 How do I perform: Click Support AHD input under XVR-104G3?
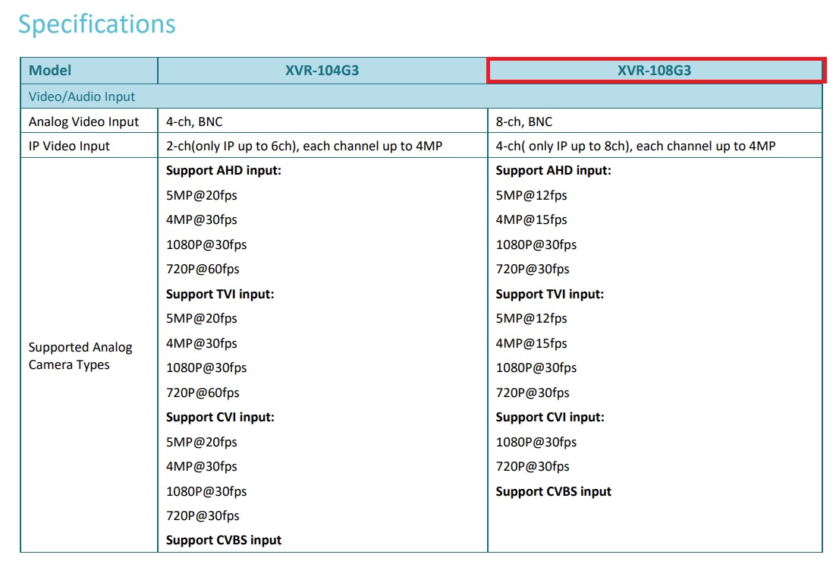pos(224,171)
